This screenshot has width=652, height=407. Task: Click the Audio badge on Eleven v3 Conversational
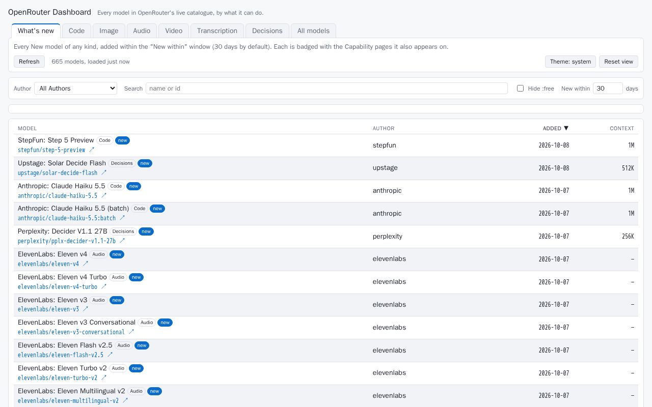coord(147,323)
